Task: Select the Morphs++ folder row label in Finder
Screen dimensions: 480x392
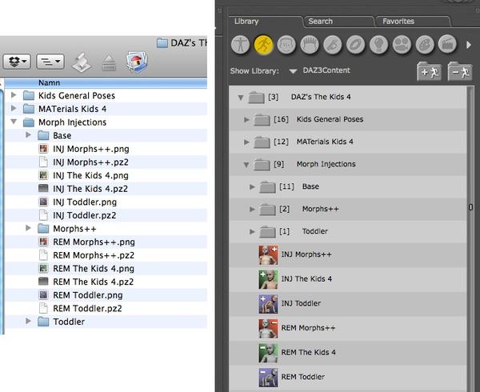Action: coord(74,229)
